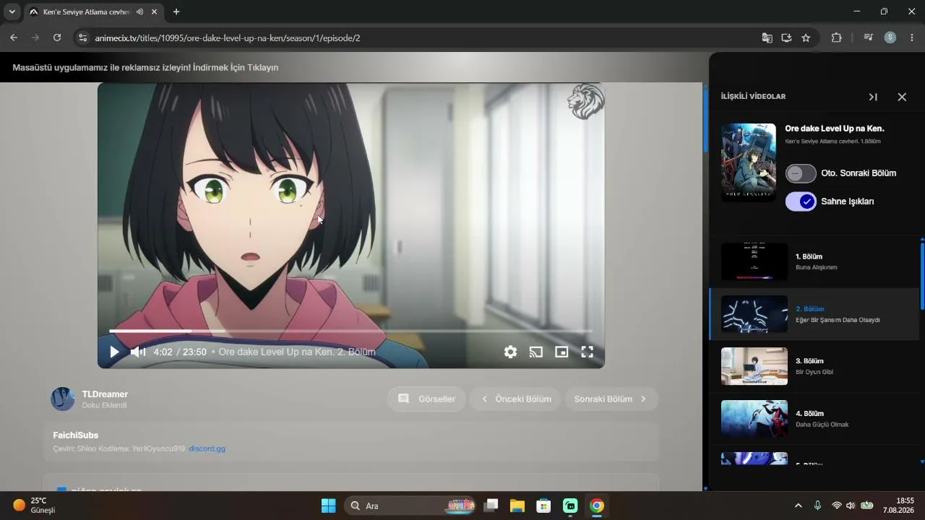
Task: Click the TLDreamer uploader name
Action: pos(105,394)
